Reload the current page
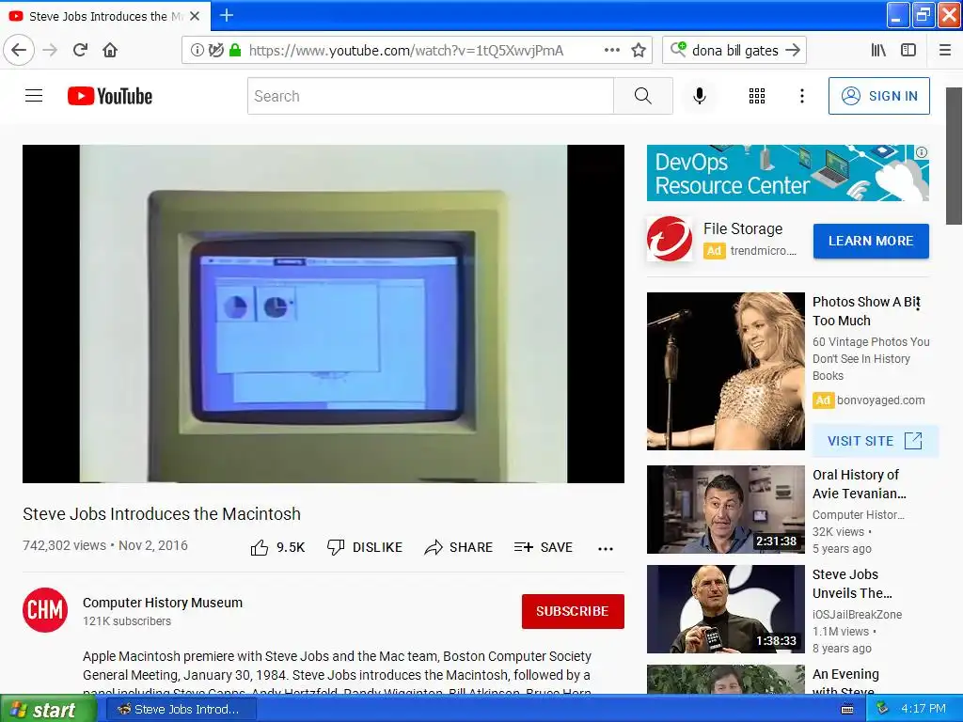Viewport: 963px width, 722px height. click(x=81, y=51)
